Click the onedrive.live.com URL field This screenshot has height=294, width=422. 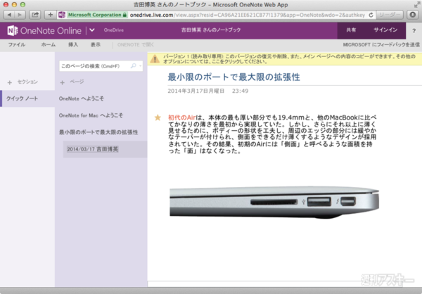click(247, 15)
